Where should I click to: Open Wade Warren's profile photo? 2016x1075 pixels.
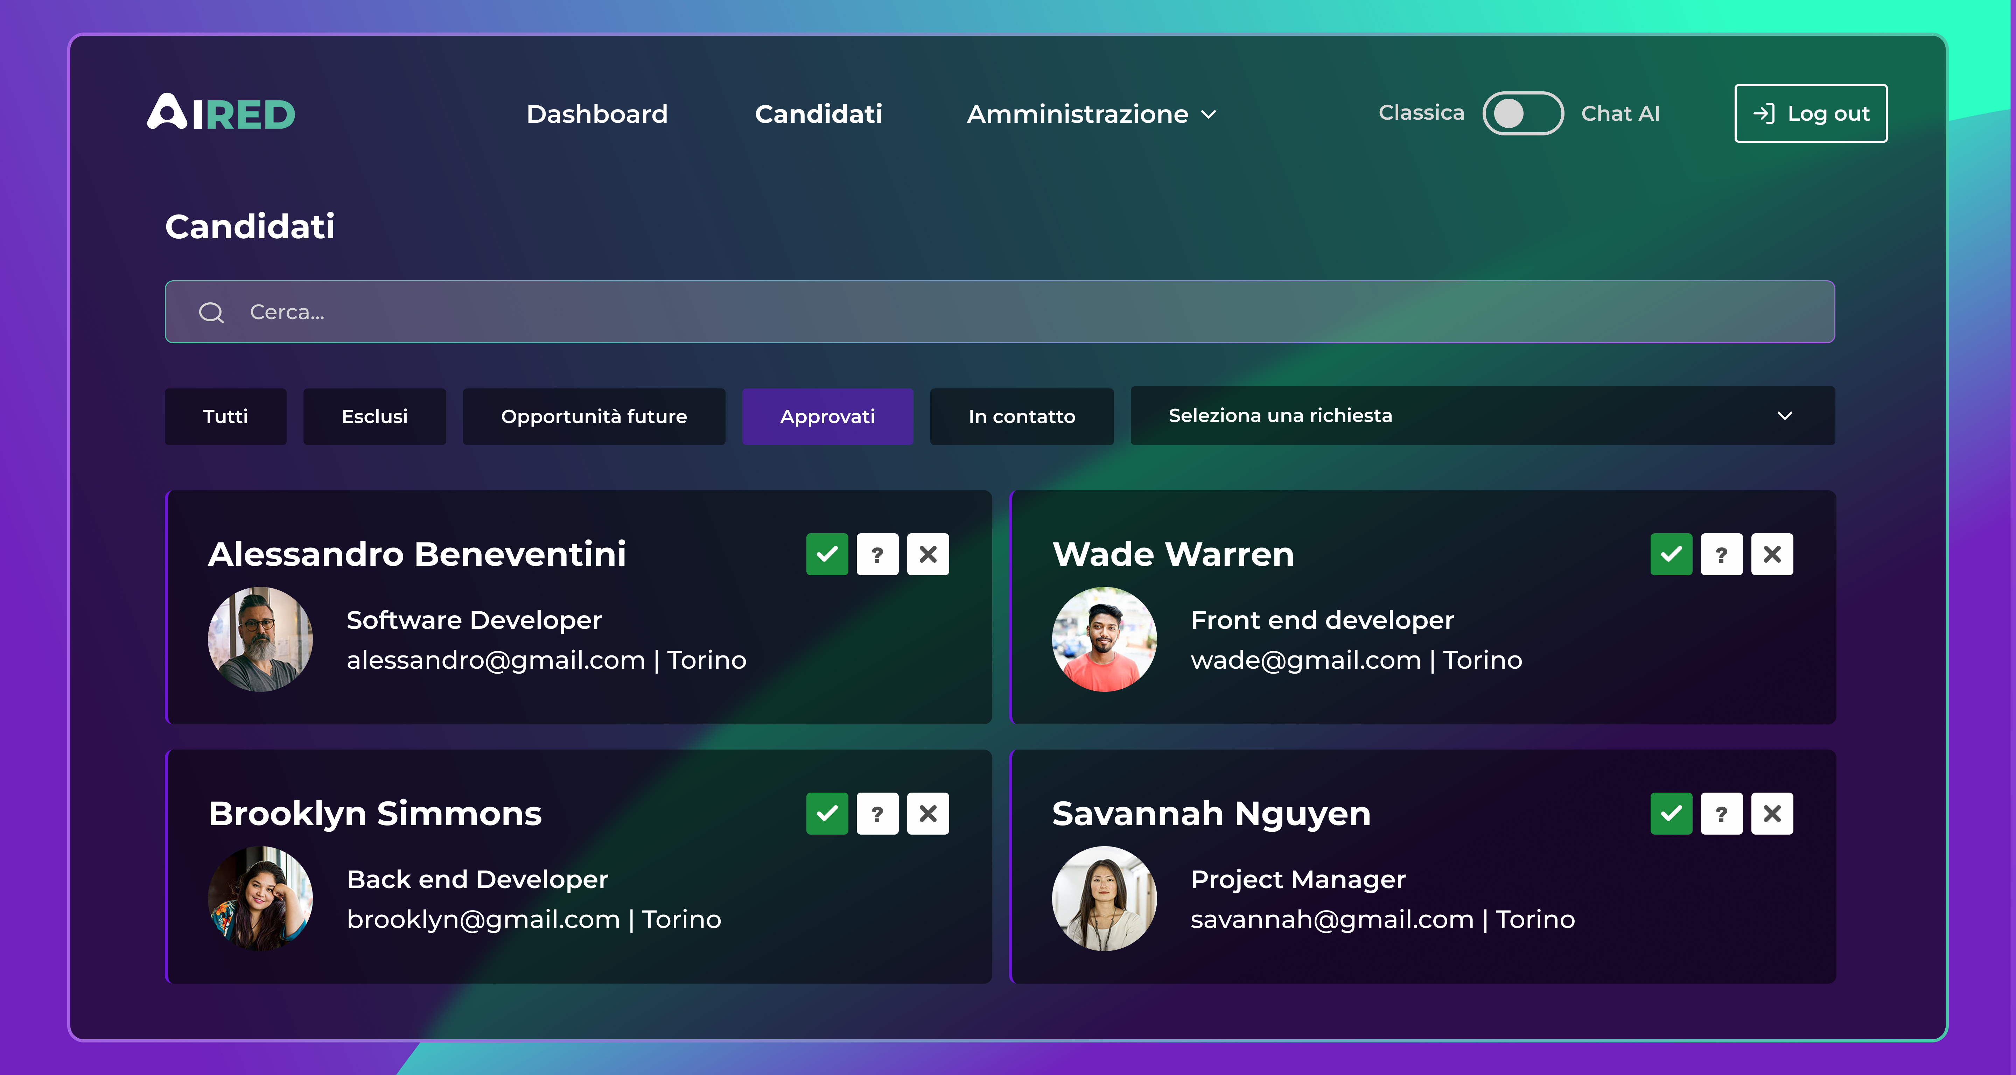(x=1104, y=639)
